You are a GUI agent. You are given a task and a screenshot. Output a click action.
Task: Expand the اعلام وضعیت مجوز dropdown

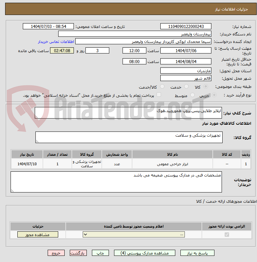pyautogui.click(x=134, y=234)
